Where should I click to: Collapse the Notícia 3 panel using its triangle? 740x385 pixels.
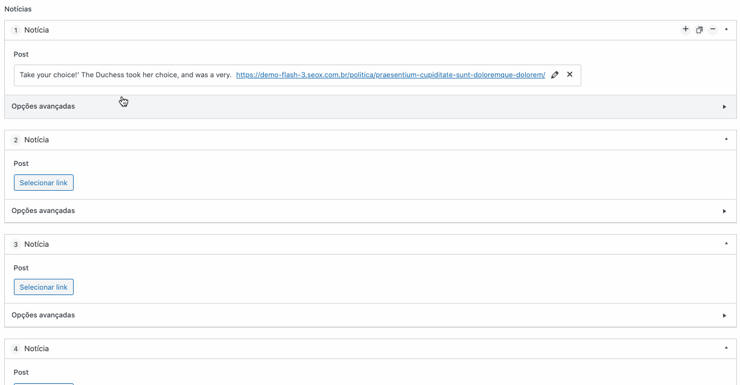tap(726, 244)
